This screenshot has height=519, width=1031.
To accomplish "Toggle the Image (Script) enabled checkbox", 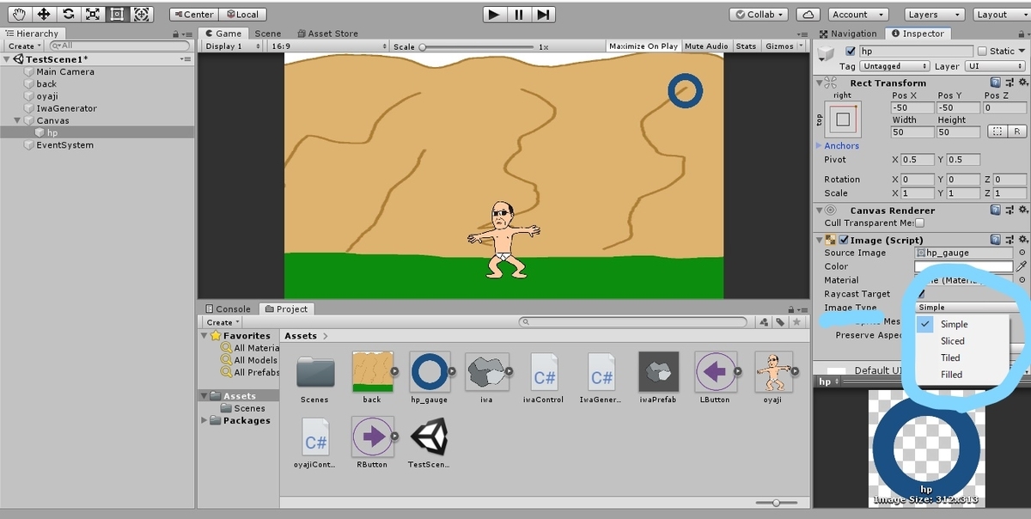I will pos(844,240).
